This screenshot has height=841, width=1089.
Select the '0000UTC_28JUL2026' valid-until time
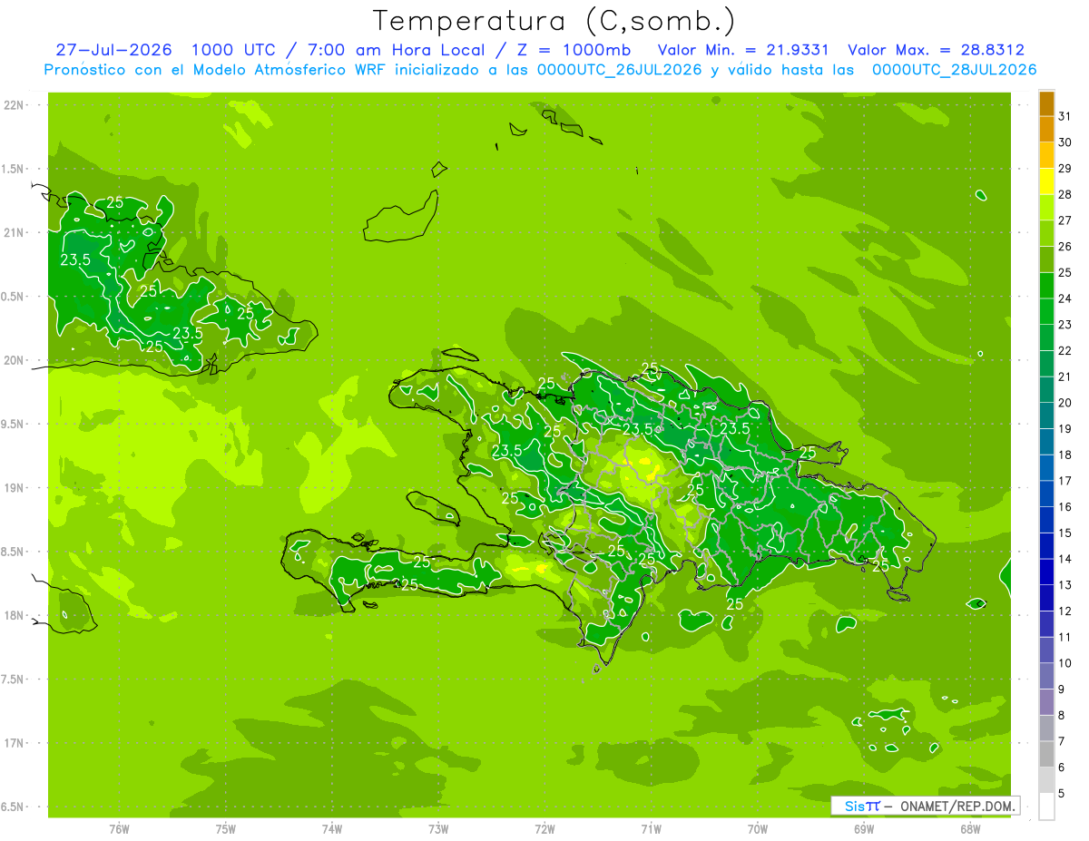click(954, 70)
